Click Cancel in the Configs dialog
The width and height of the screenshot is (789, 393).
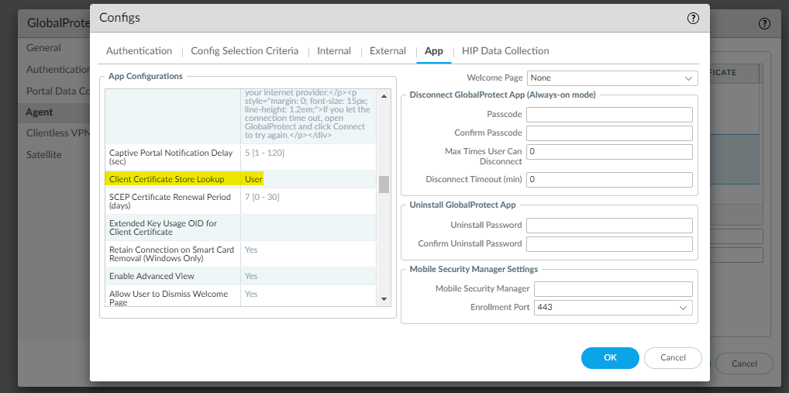(x=673, y=358)
